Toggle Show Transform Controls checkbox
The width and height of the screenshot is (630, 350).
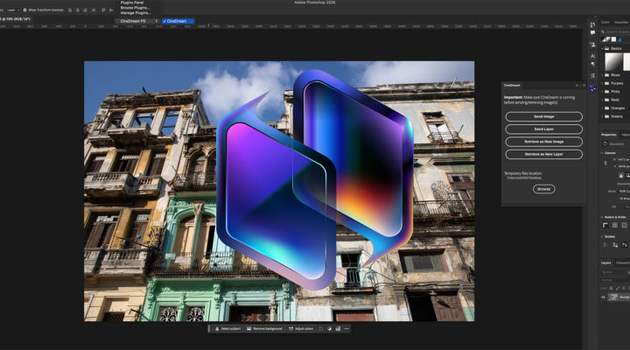(x=24, y=10)
